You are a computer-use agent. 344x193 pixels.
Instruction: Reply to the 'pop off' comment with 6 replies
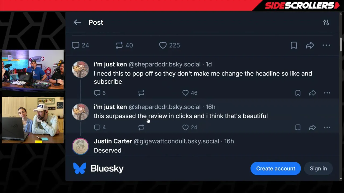click(97, 93)
